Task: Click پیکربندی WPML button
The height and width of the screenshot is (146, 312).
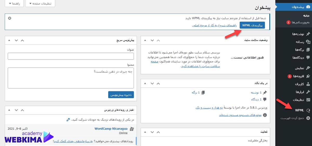Action: [x=252, y=25]
